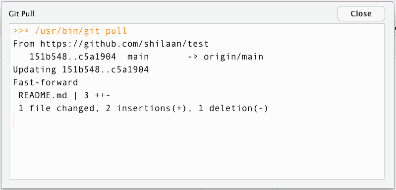Click the hash range after Updating
The width and height of the screenshot is (396, 190).
point(106,70)
